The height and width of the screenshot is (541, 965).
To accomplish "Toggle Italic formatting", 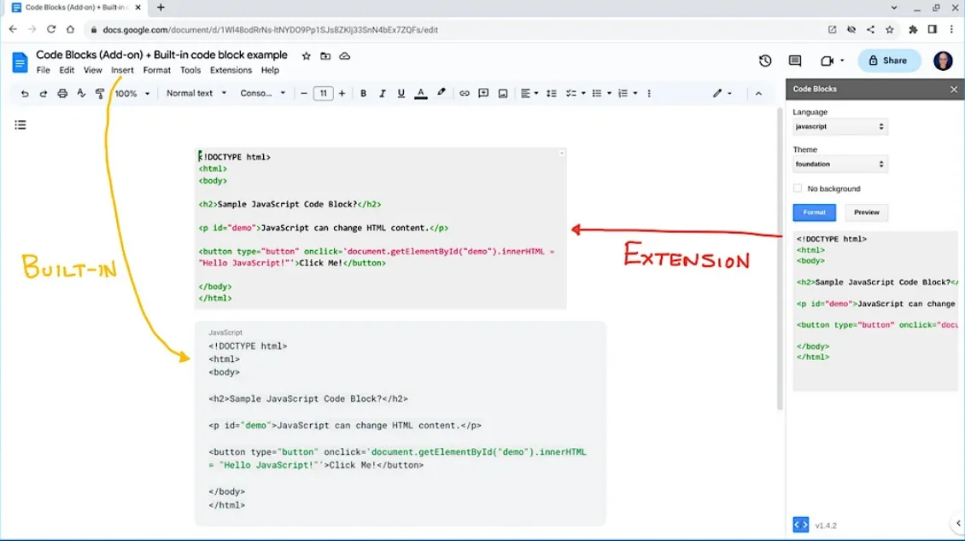I will click(x=383, y=94).
